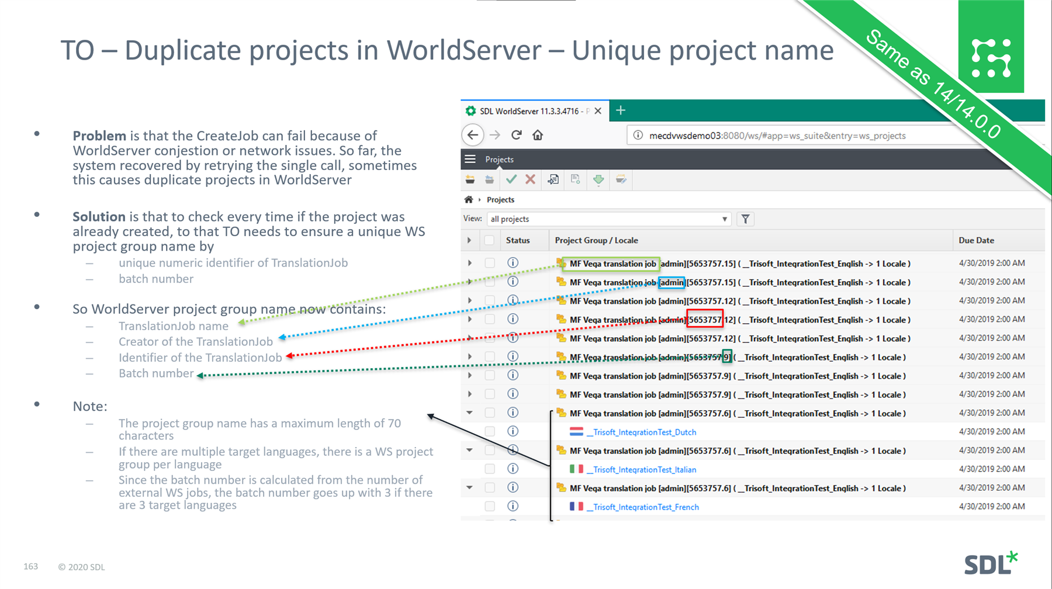
Task: Click the WorldServer gear favicon on the tab
Action: (470, 110)
